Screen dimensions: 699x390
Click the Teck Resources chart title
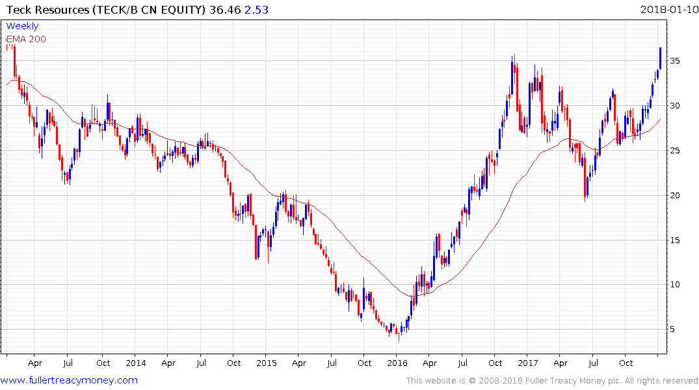(105, 10)
